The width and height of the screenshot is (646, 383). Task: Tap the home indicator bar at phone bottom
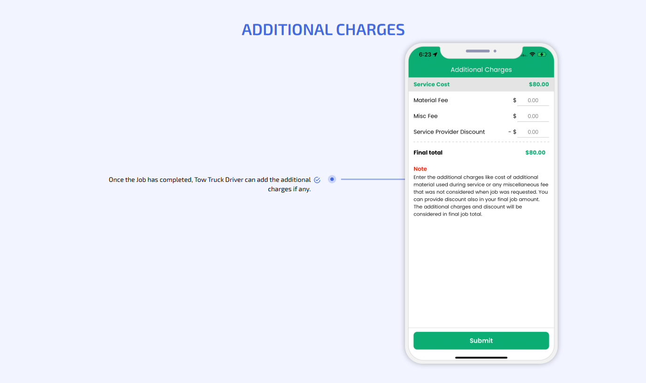click(x=481, y=358)
